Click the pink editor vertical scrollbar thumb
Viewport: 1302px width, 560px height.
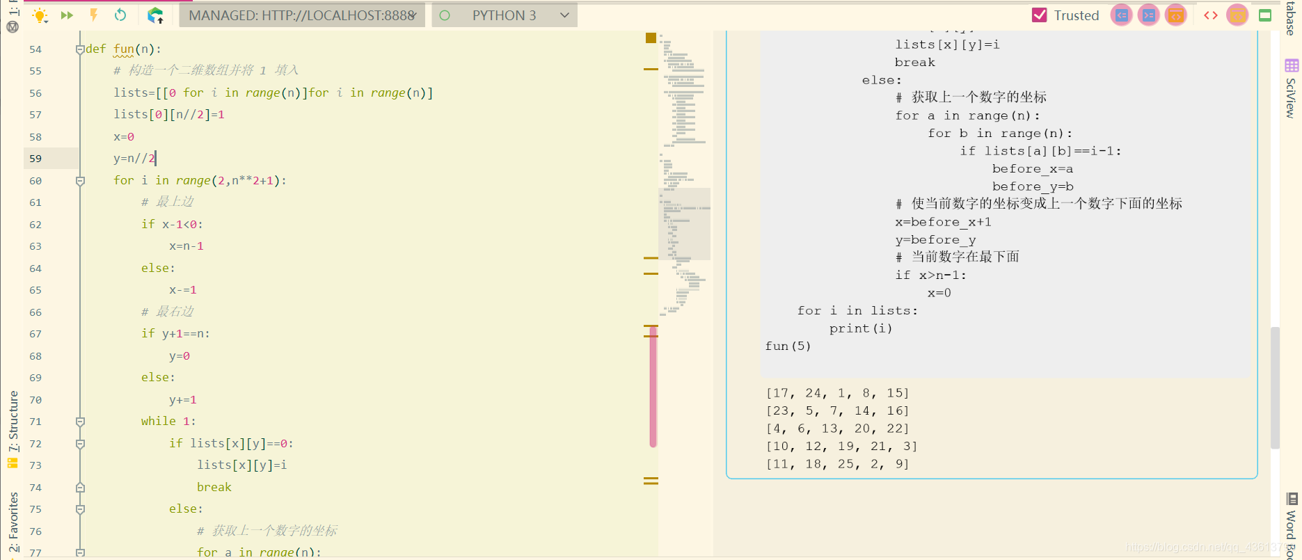[x=653, y=386]
